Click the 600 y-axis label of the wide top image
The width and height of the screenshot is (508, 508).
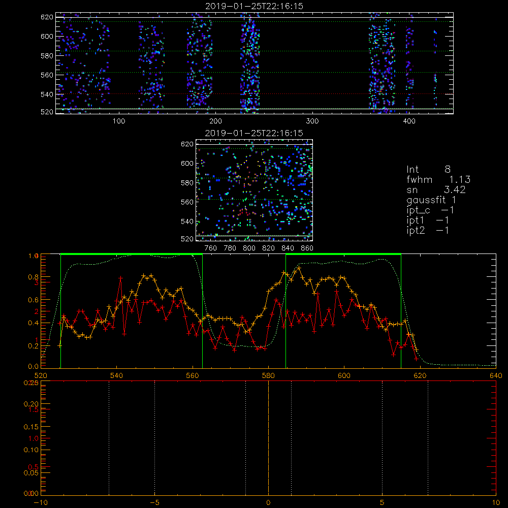[47, 36]
